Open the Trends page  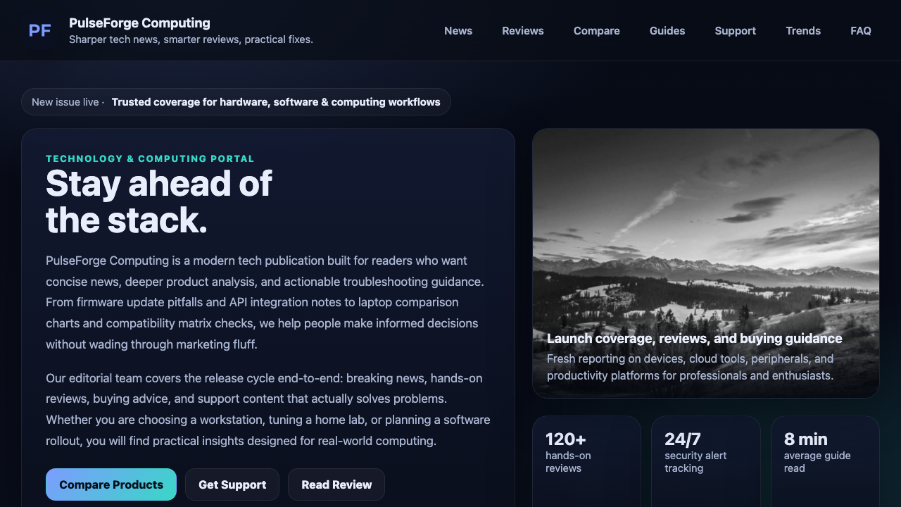803,31
